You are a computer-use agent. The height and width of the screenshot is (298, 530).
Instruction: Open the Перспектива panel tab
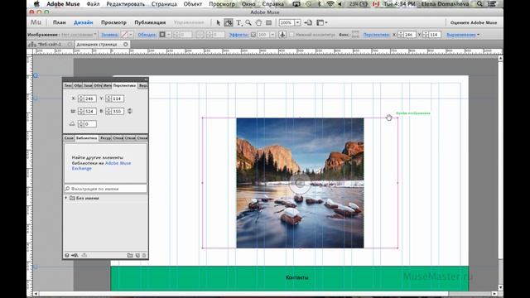[124, 86]
